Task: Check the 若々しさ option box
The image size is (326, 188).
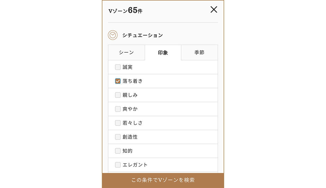Action: click(x=118, y=123)
